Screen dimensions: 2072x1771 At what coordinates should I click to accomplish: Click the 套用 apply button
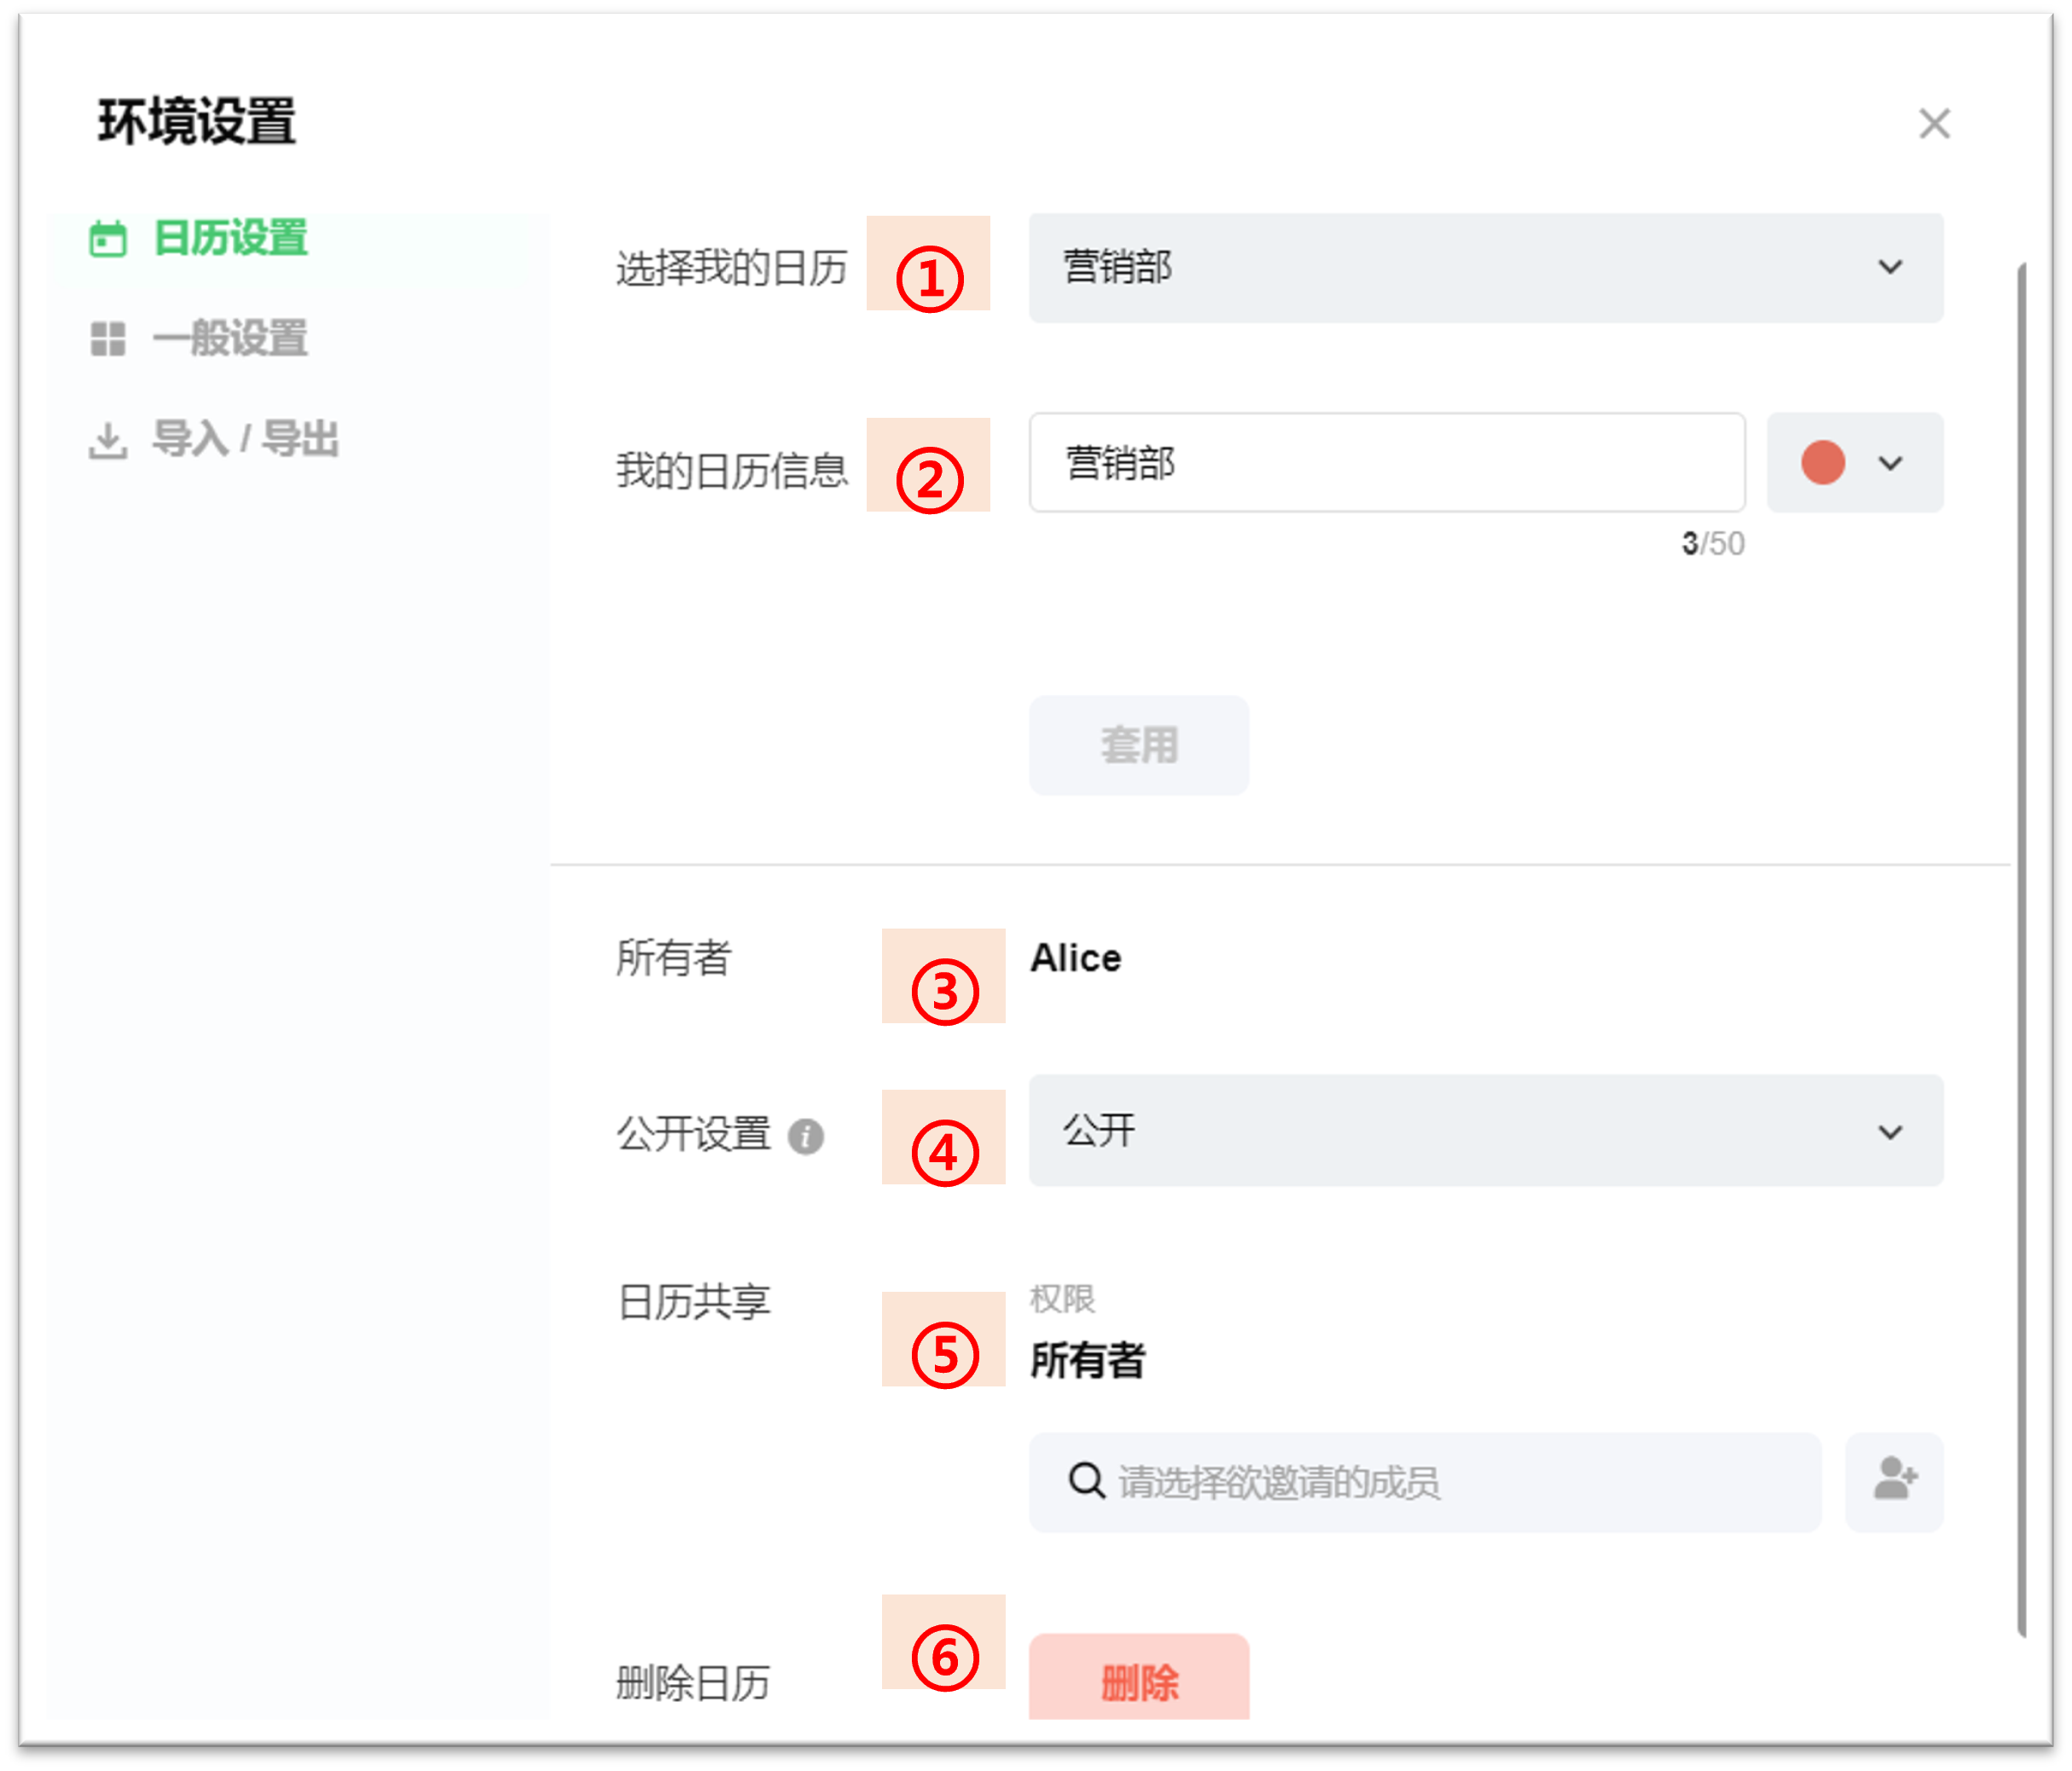[1138, 745]
